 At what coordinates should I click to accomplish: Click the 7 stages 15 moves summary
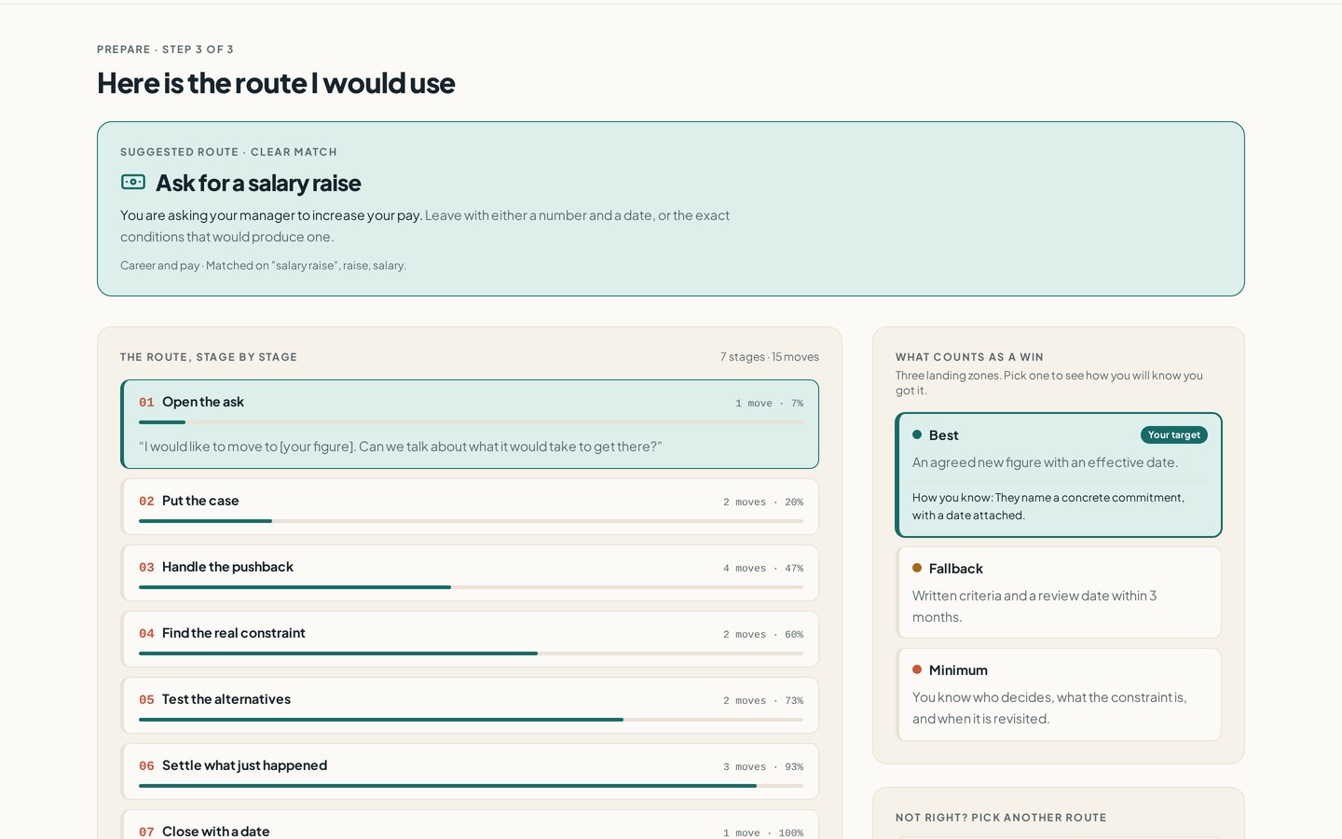pos(770,357)
